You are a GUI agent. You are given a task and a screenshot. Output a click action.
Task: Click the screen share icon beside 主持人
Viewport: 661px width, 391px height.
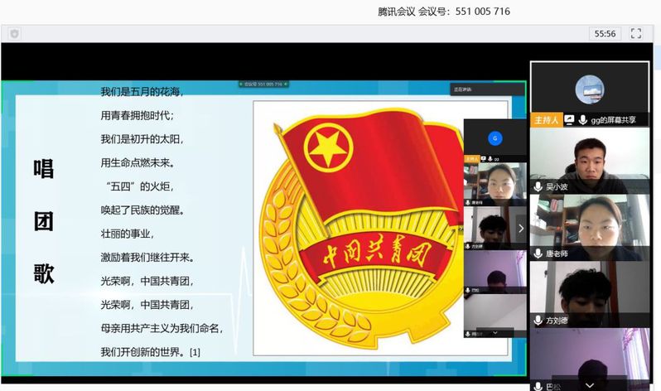(x=569, y=120)
